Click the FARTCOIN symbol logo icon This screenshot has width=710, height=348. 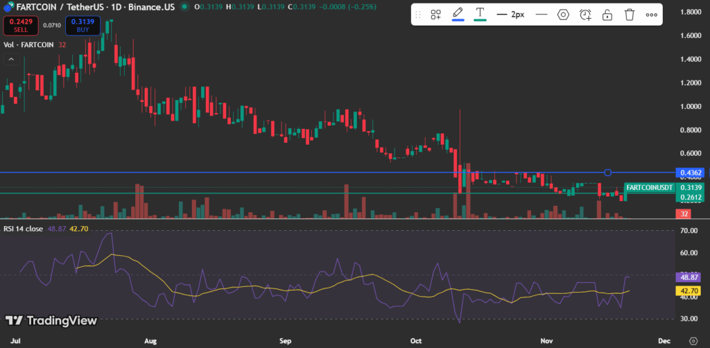click(8, 7)
